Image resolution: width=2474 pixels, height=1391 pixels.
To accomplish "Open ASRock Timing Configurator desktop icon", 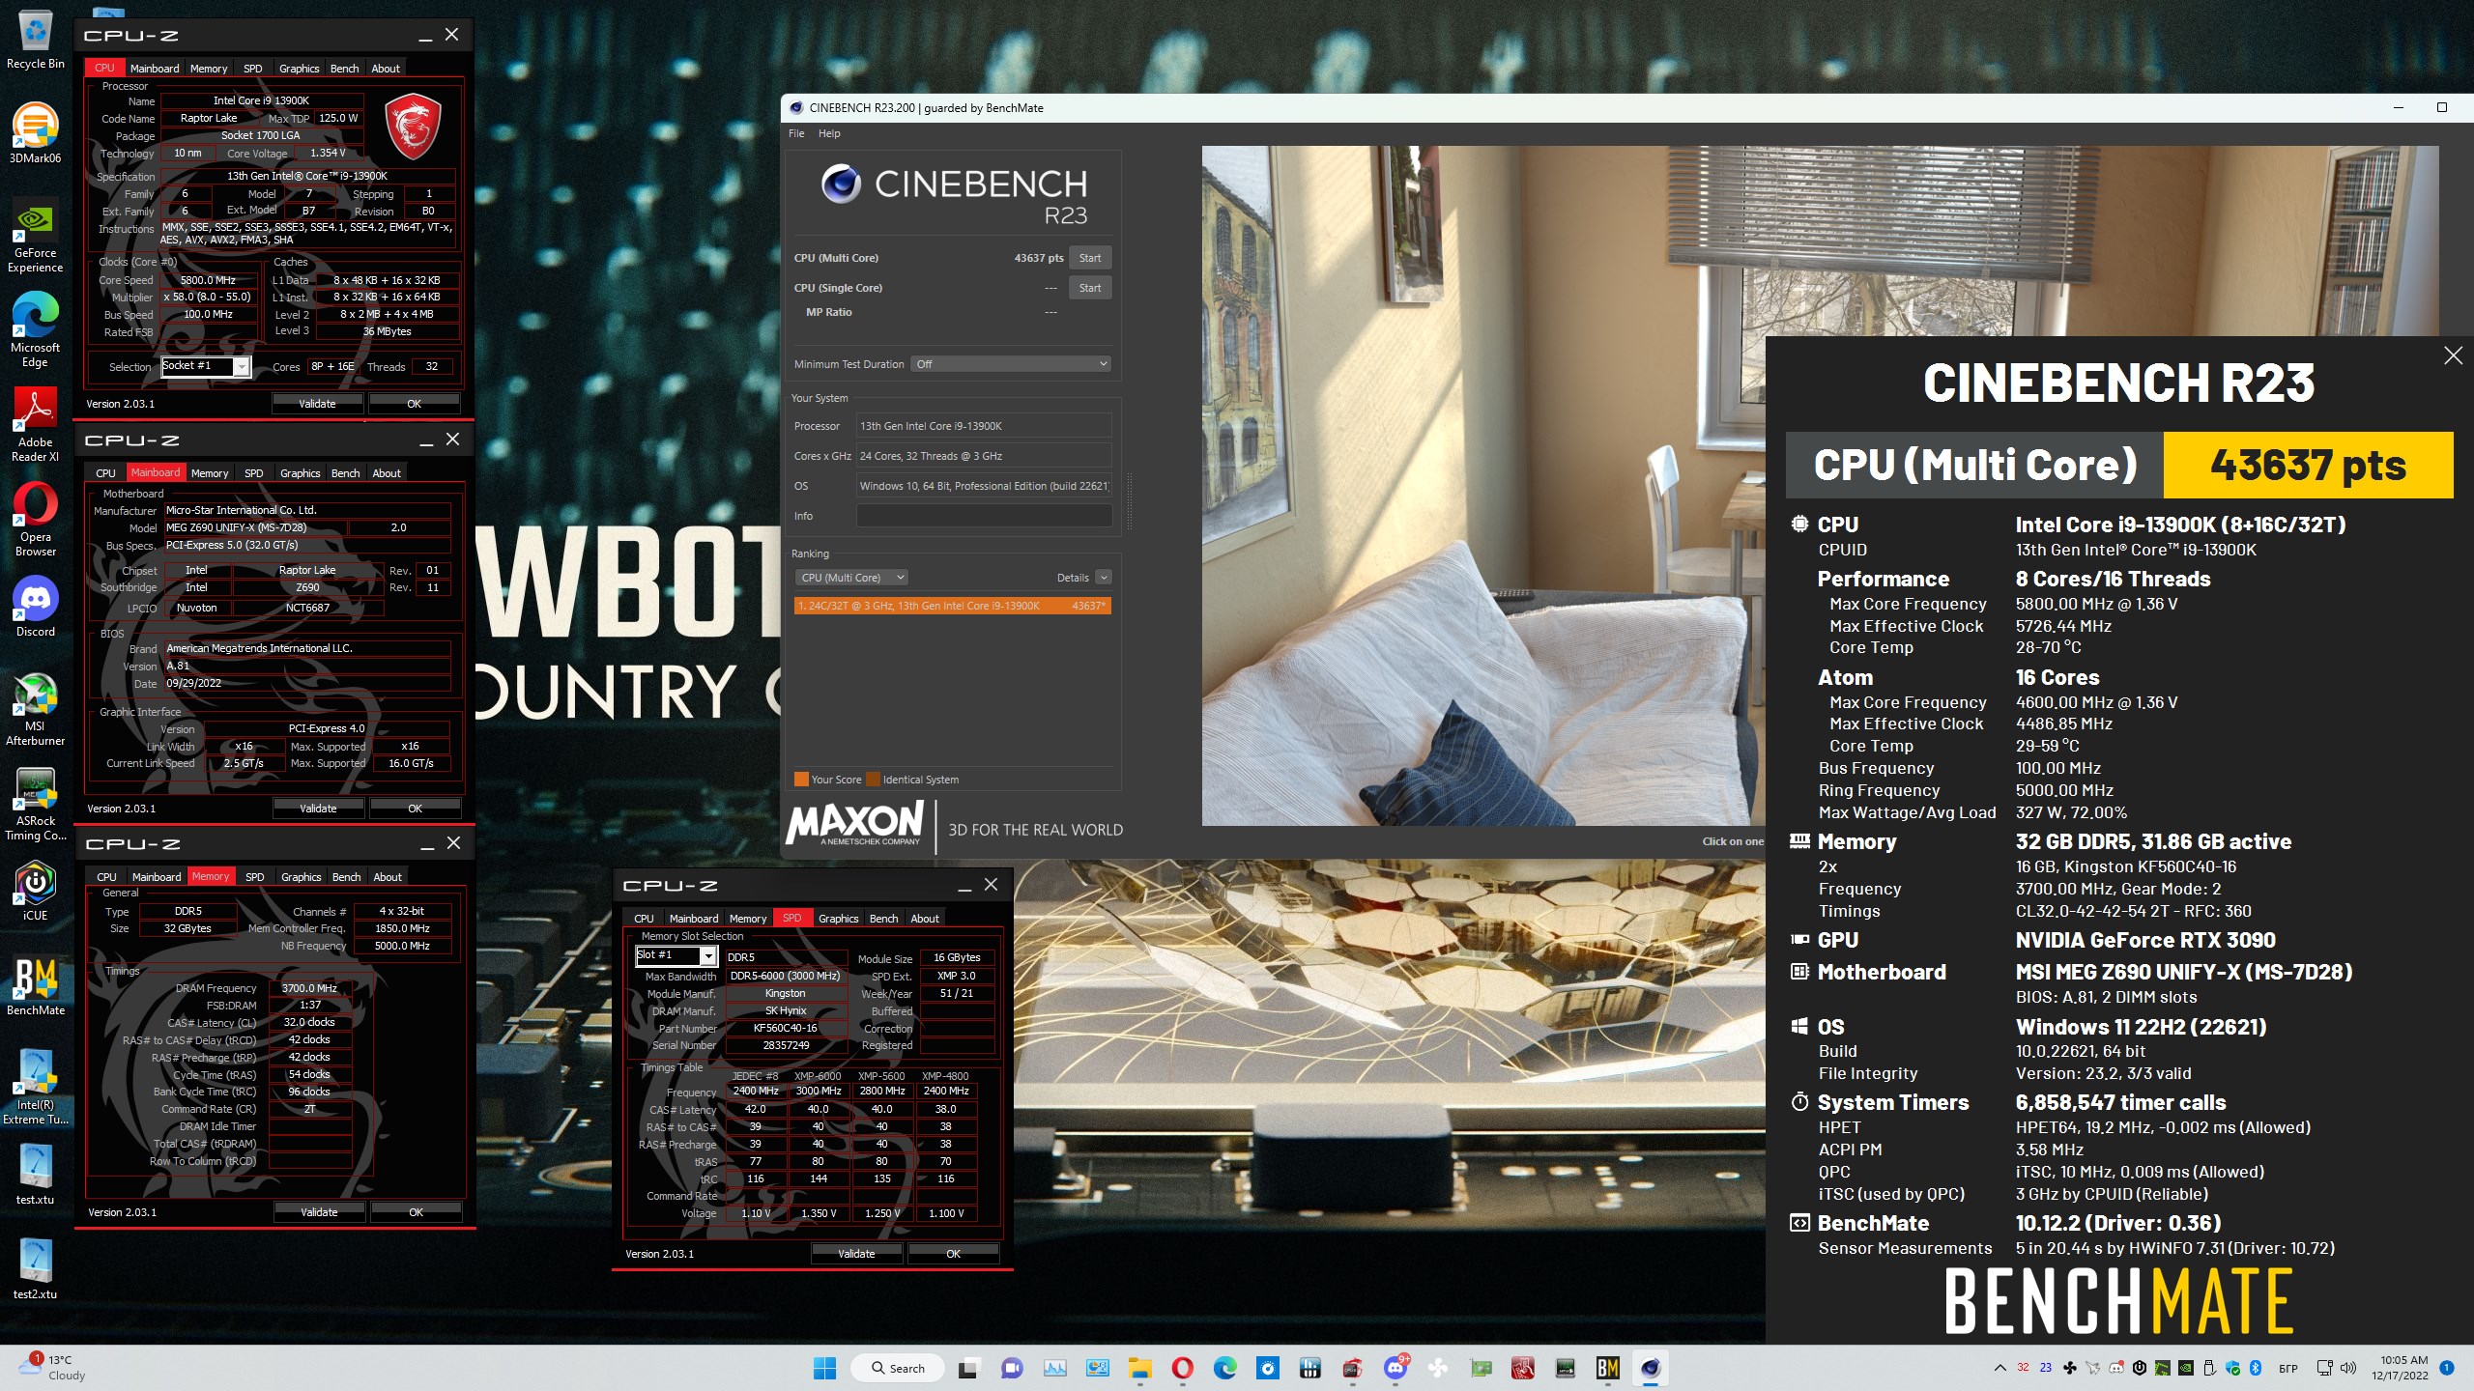I will [35, 804].
